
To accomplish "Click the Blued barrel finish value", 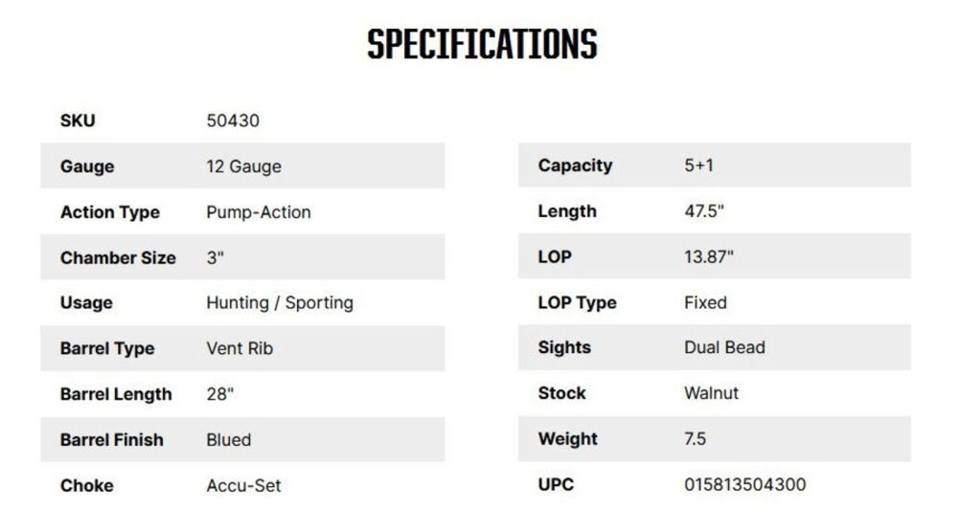I will click(229, 440).
